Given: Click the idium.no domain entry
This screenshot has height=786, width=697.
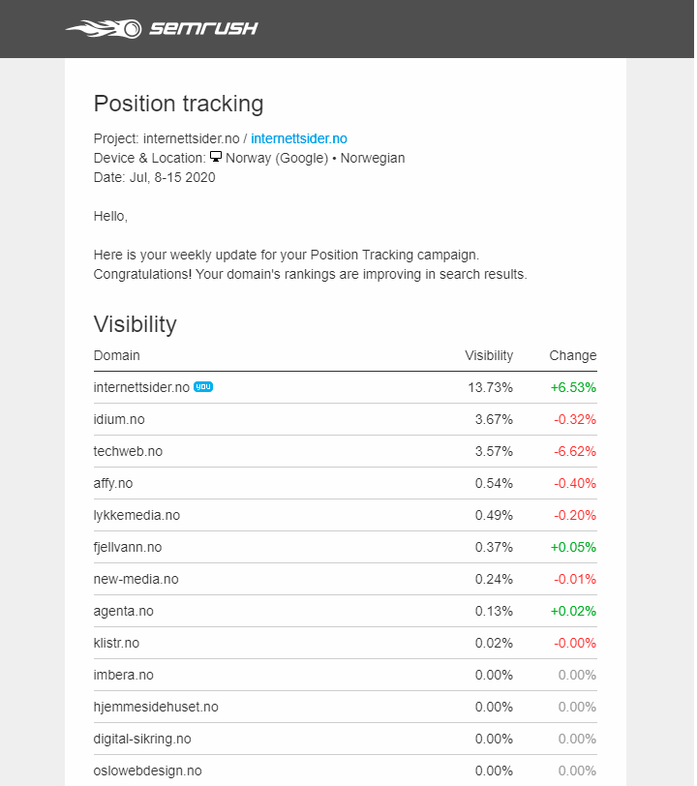Looking at the screenshot, I should click(119, 419).
